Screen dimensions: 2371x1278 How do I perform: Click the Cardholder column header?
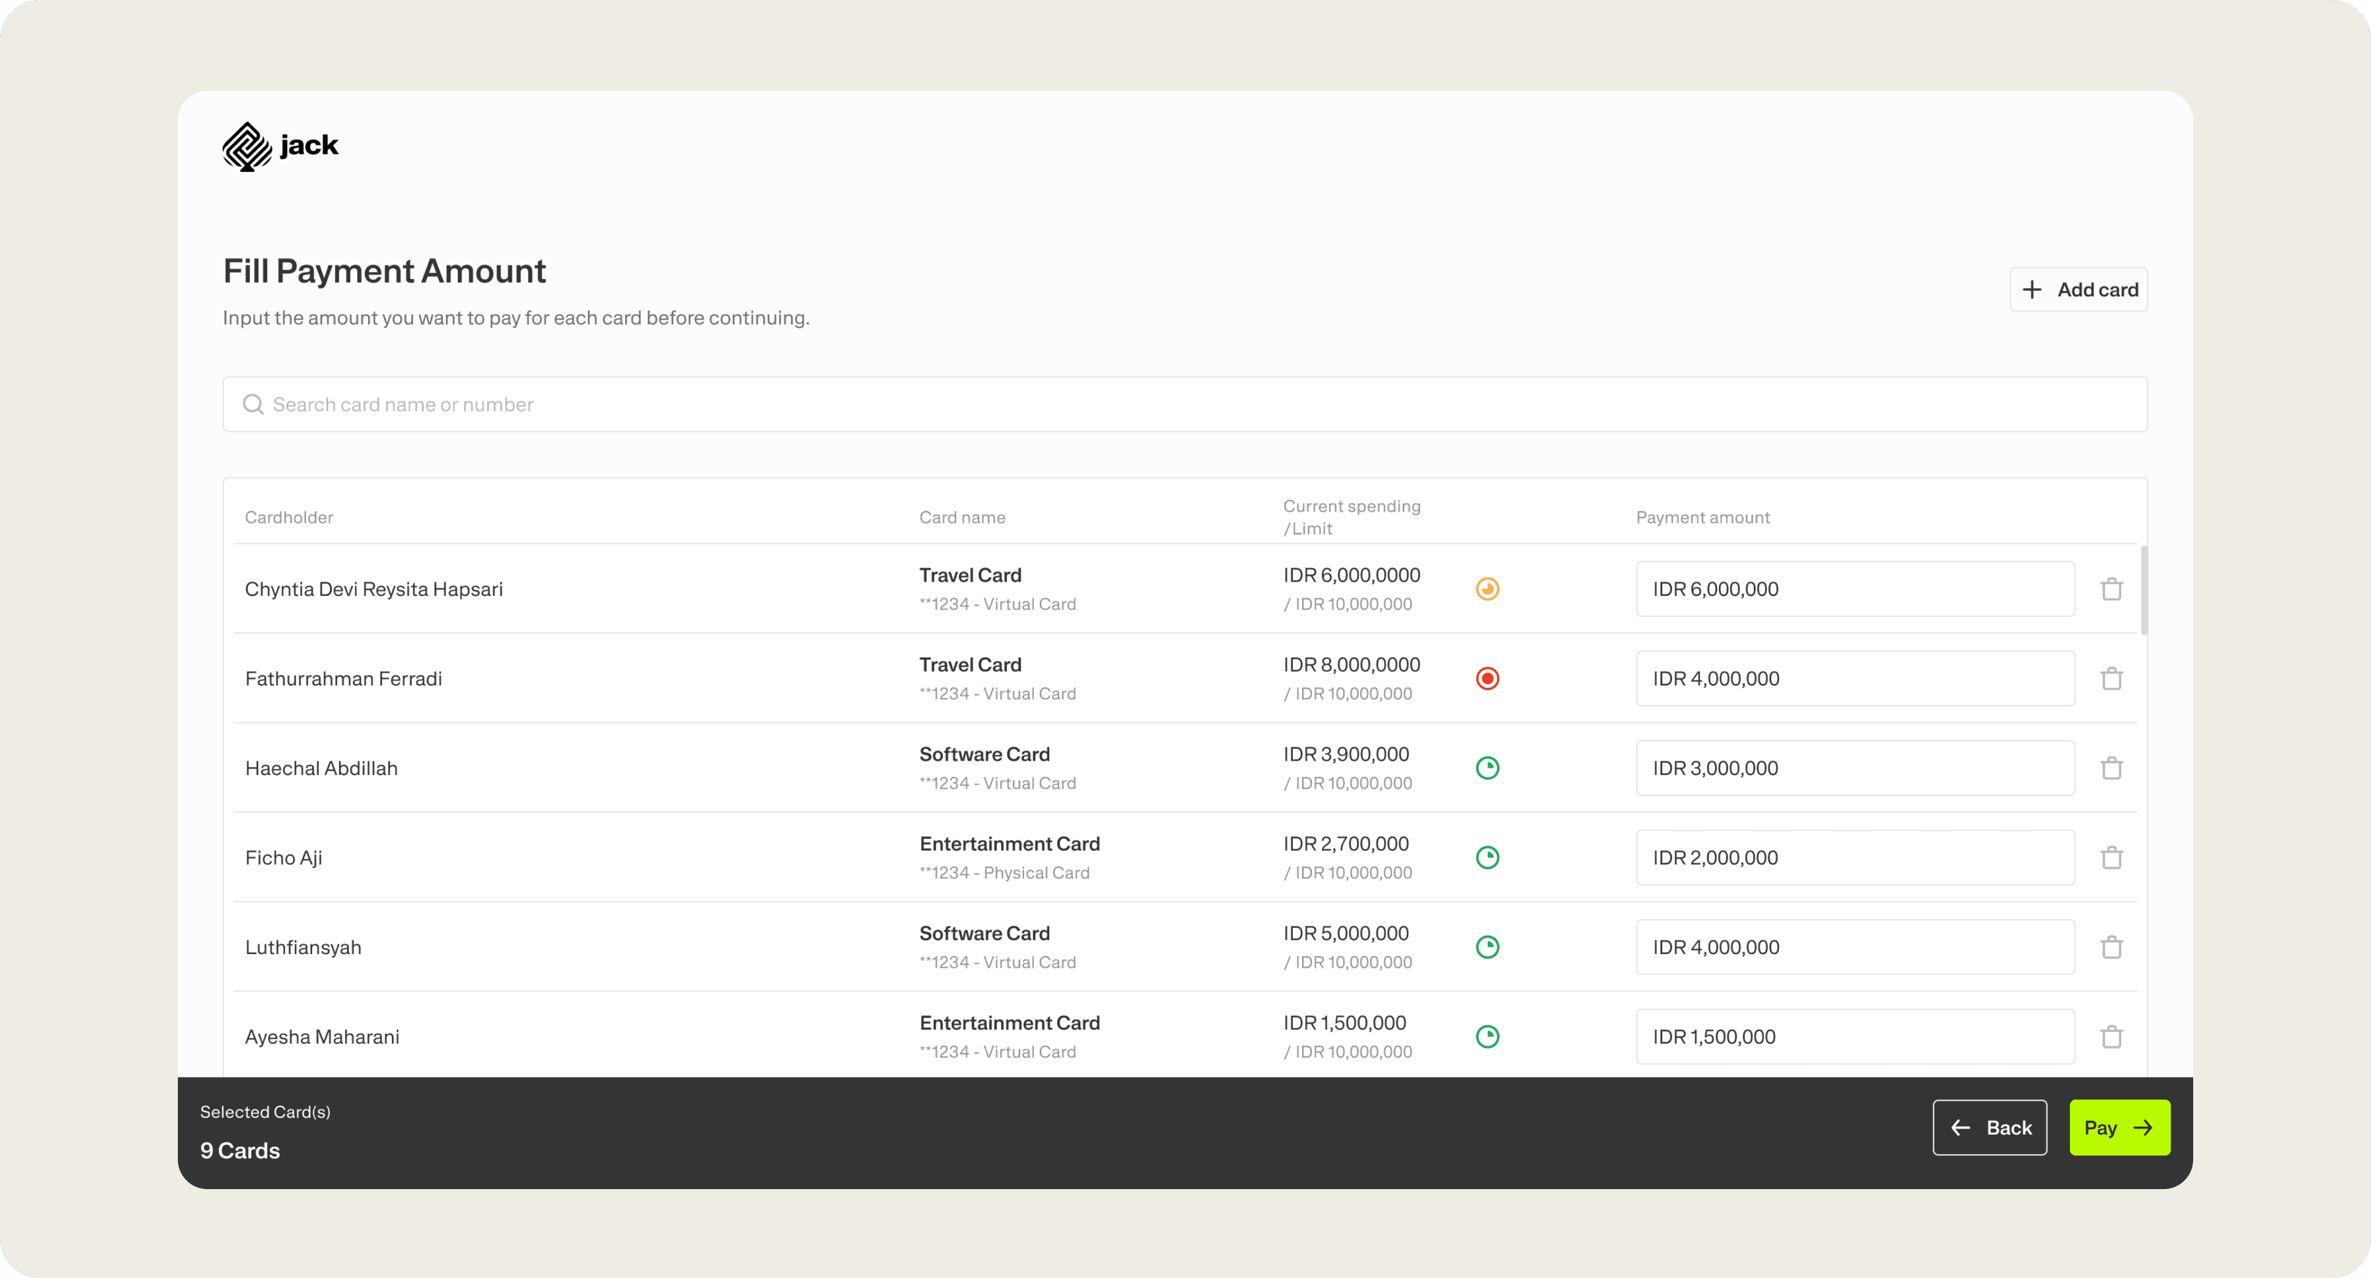click(x=289, y=517)
